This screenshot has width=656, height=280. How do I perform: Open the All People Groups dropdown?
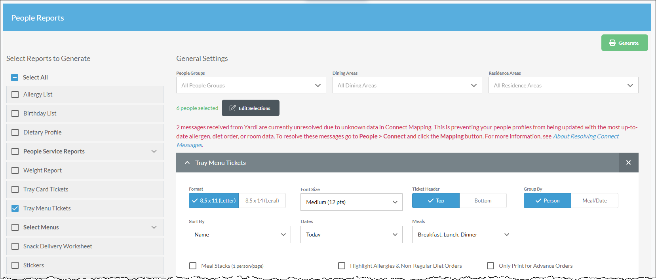click(251, 85)
